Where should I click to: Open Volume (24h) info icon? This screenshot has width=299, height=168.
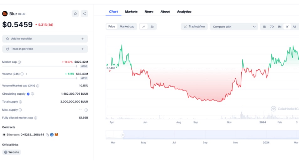coord(22,74)
